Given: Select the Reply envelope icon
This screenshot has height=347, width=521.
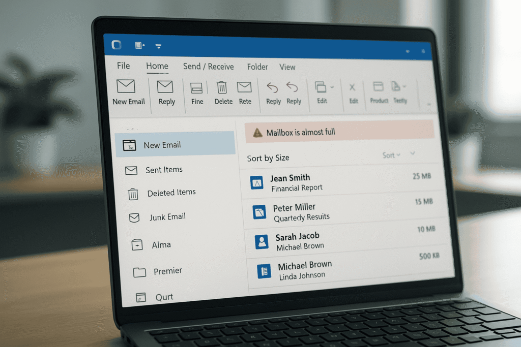Looking at the screenshot, I should point(166,86).
